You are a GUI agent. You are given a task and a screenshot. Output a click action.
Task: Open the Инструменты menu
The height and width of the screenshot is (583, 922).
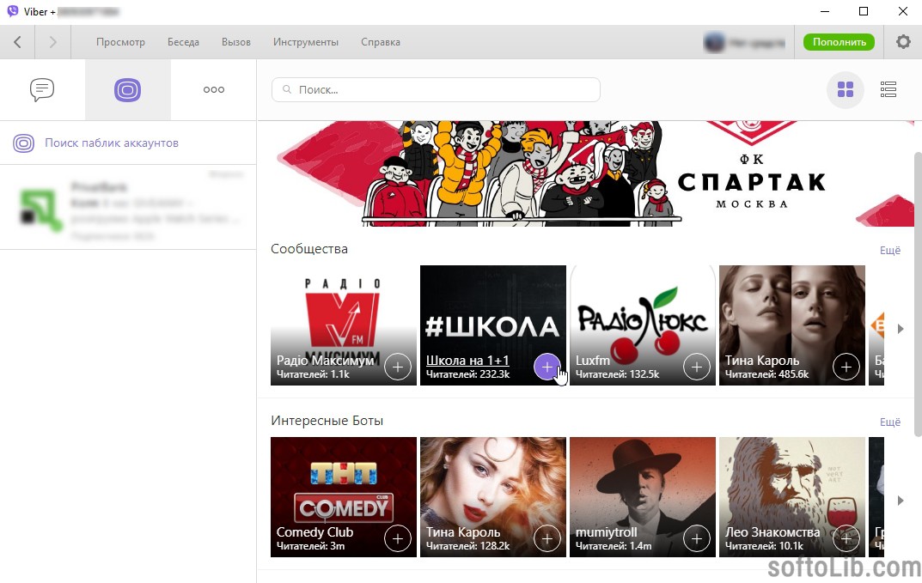[x=306, y=42]
